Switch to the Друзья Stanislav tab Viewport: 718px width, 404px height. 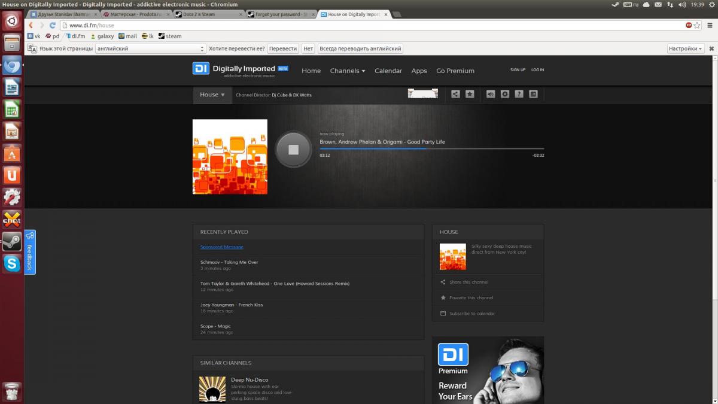click(x=63, y=14)
